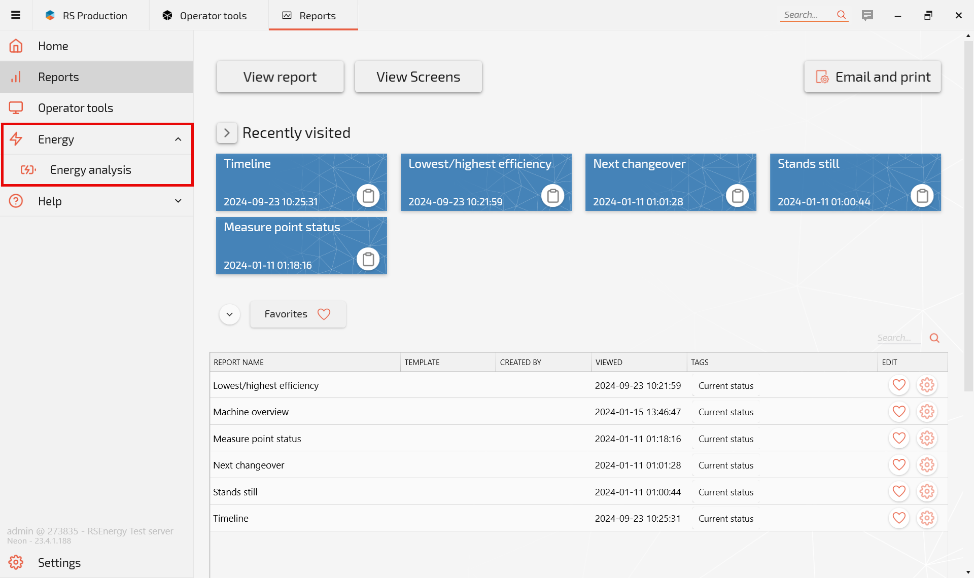Toggle the Recently visited section chevron
Viewport: 974px width, 578px height.
(x=227, y=133)
